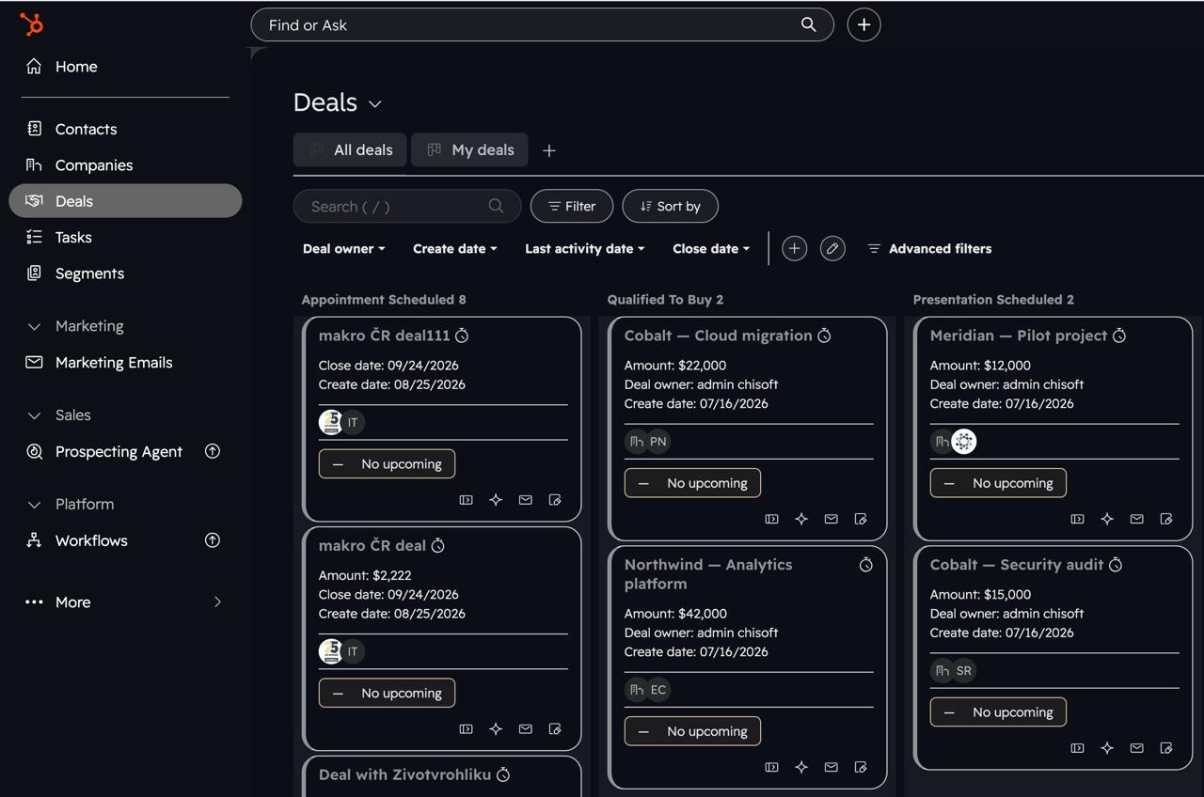Expand the More sidebar menu
This screenshot has height=797, width=1204.
(x=125, y=602)
